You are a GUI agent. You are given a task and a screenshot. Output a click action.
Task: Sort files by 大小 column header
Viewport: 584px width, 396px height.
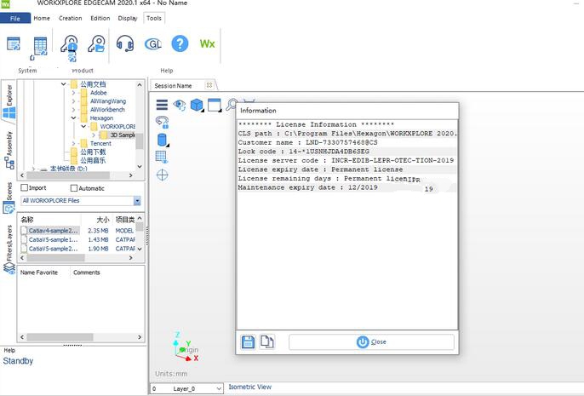pyautogui.click(x=103, y=220)
